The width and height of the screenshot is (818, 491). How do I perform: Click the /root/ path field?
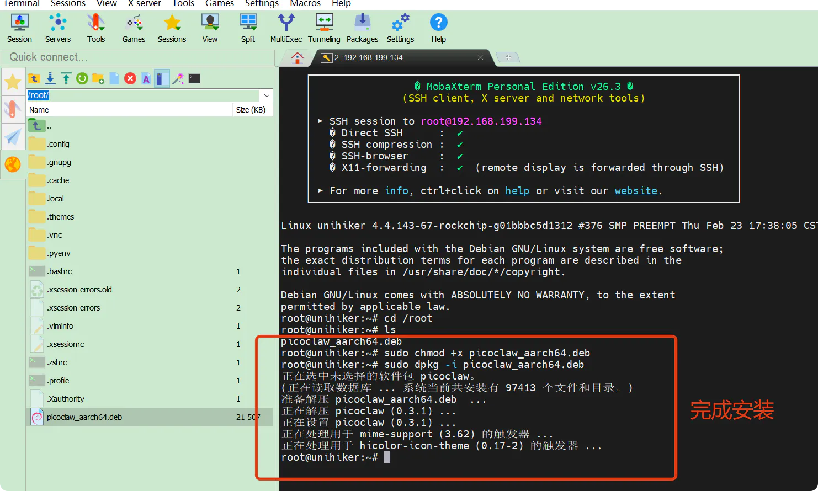(x=144, y=95)
